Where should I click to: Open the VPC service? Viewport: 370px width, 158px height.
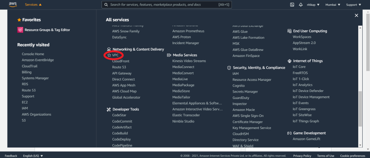pyautogui.click(x=115, y=55)
